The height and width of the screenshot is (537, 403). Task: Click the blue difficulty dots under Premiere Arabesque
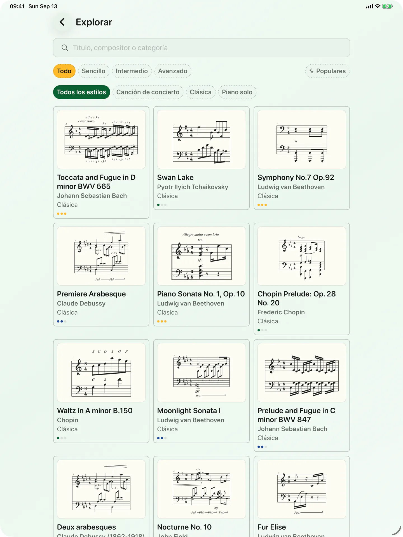click(x=60, y=321)
